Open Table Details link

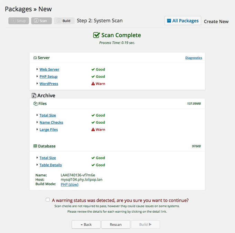point(51,165)
